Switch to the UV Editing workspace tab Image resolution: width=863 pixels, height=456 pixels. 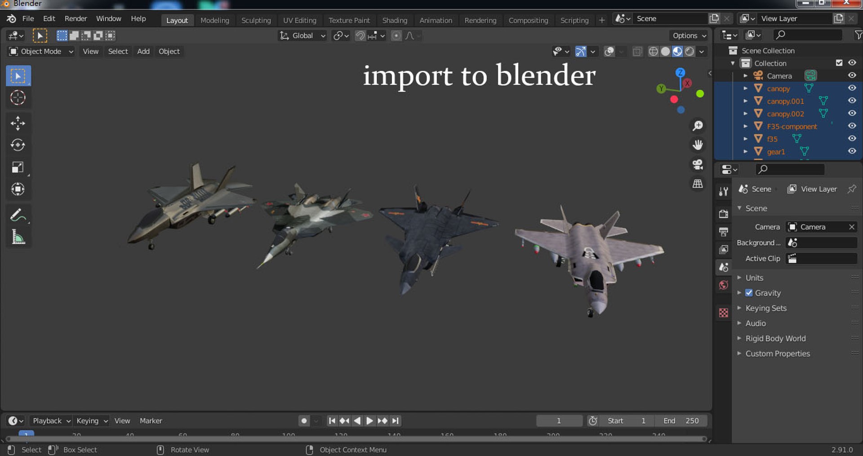tap(299, 21)
